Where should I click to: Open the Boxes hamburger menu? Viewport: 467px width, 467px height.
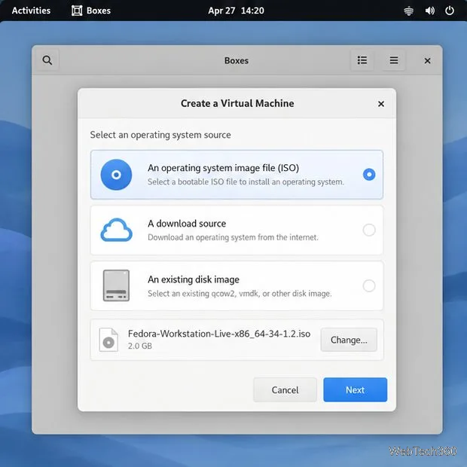point(394,60)
